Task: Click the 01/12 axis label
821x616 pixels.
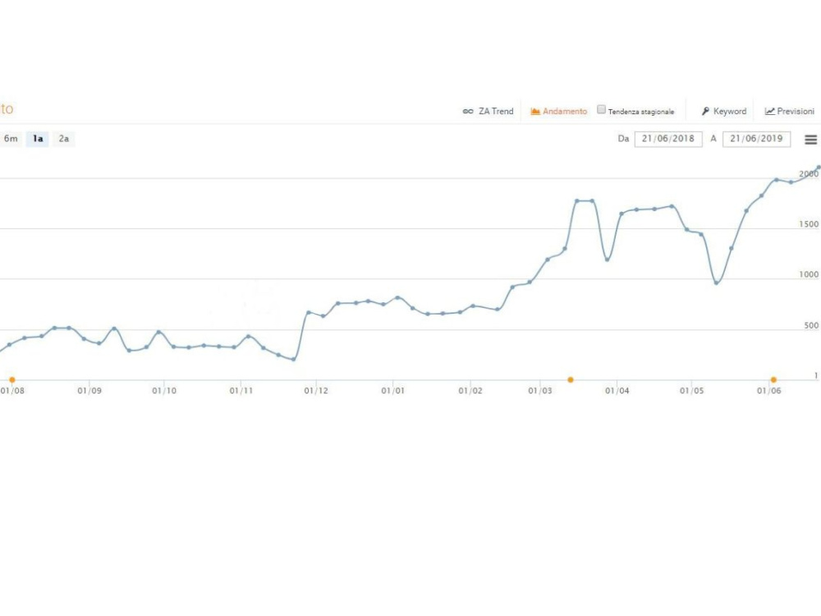Action: click(316, 391)
